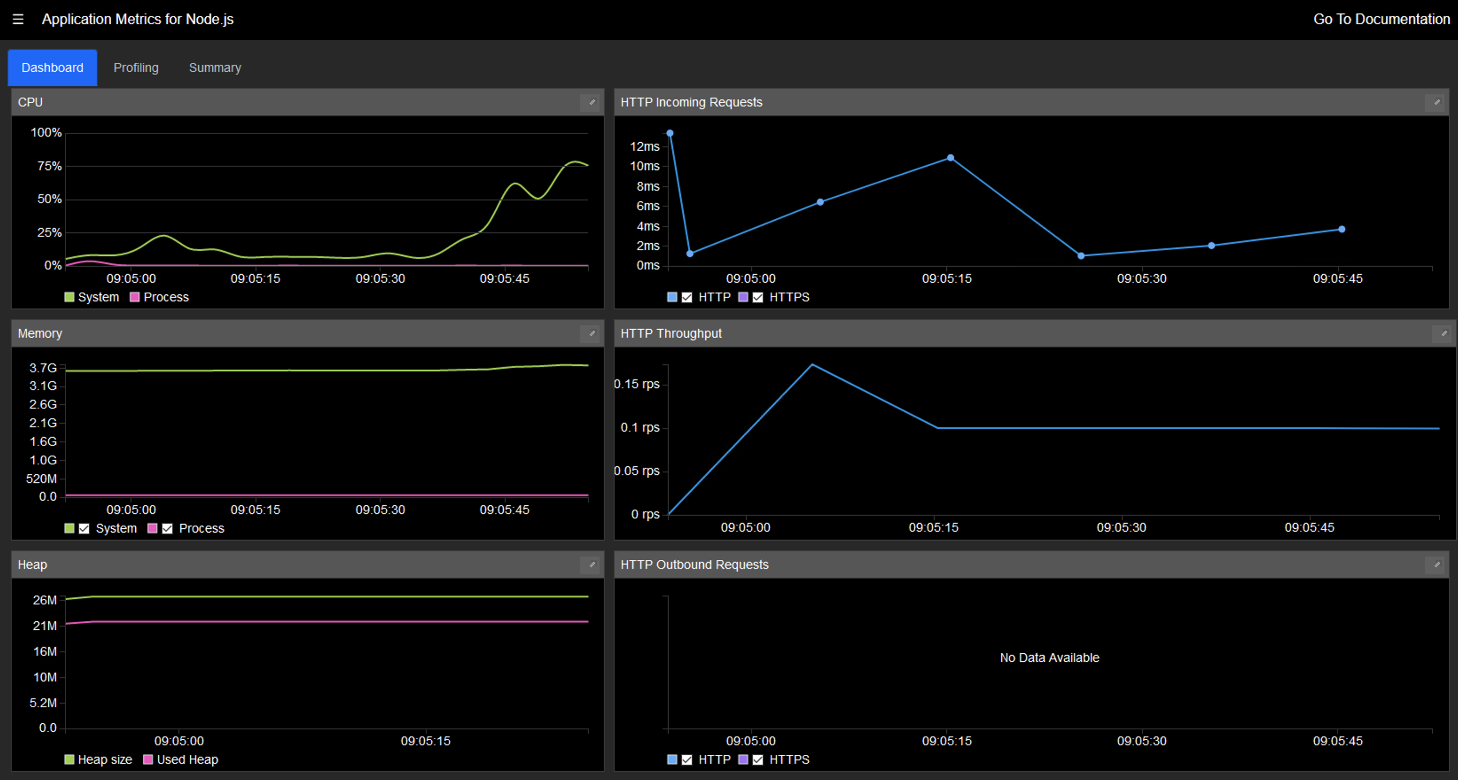Switch to the Profiling tab
Viewport: 1458px width, 780px height.
tap(136, 68)
